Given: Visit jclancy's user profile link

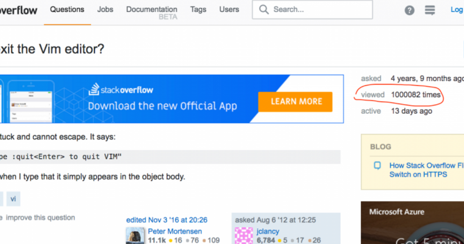Looking at the screenshot, I should pyautogui.click(x=268, y=231).
